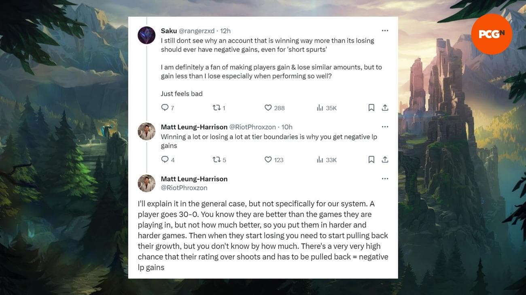Retweet Saku's tweet
Screen dimensions: 526x295
pos(216,107)
